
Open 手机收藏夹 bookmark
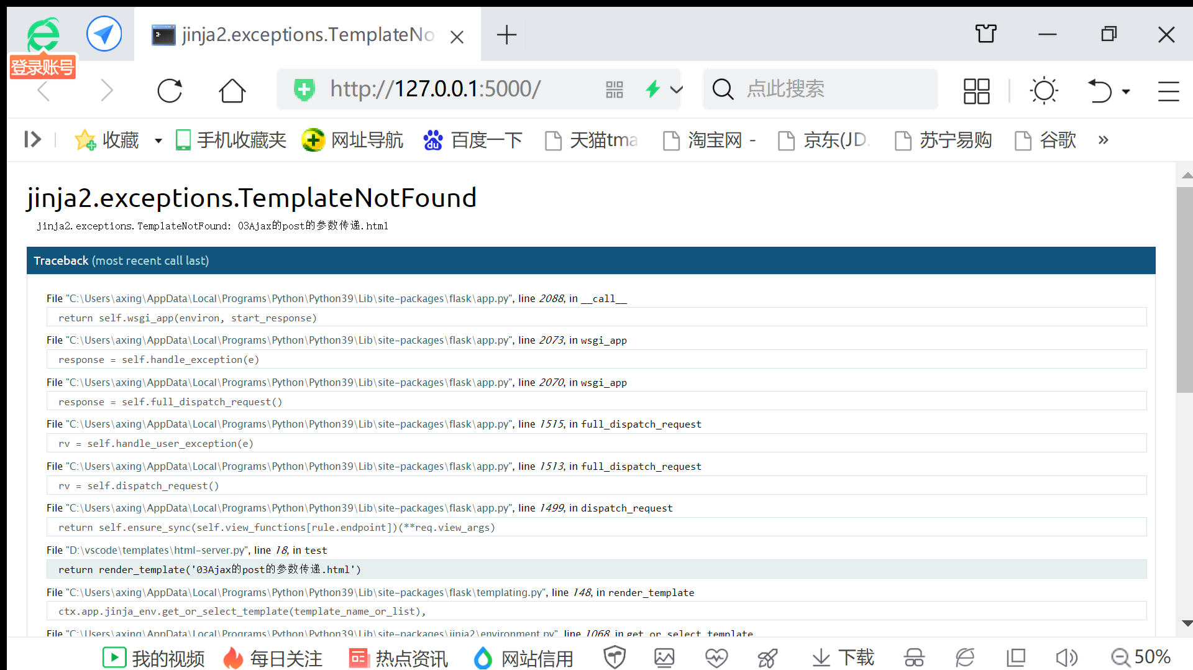point(231,140)
